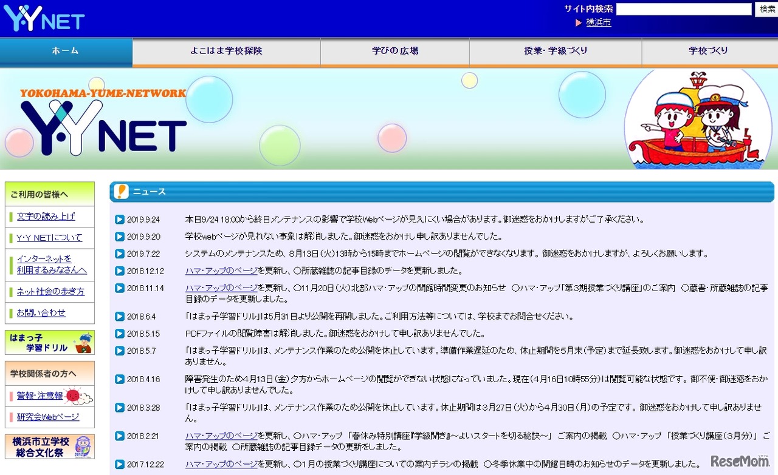The height and width of the screenshot is (475, 778).
Task: Select the 授業・学級づくり tab
Action: (554, 51)
